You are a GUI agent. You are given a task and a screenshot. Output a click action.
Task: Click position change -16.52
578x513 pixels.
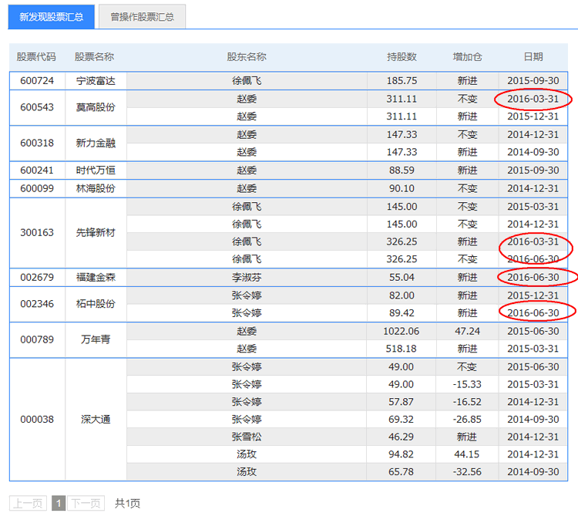467,402
